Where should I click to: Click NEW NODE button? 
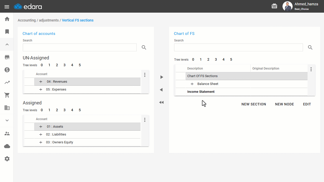tap(285, 104)
